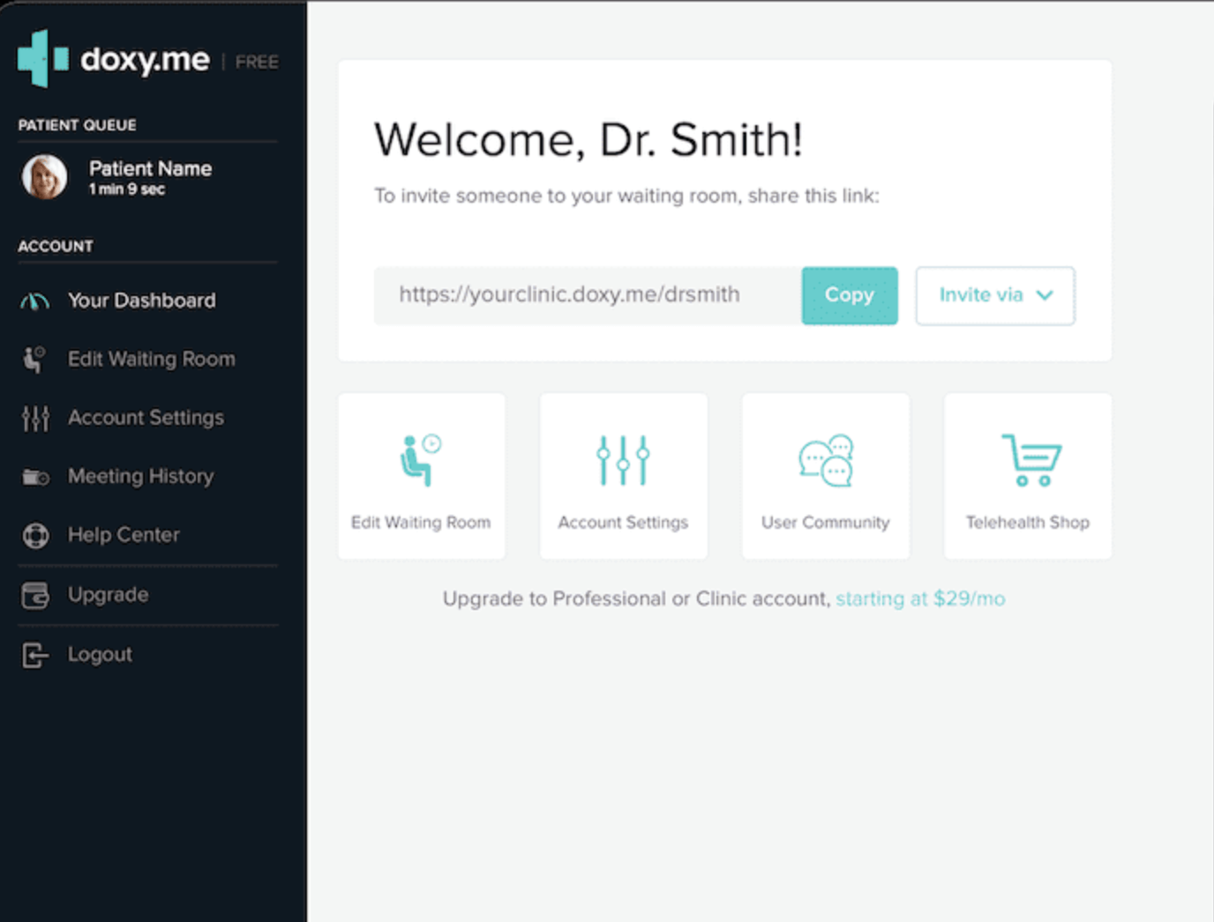
Task: Select 'Patient Name' in the patient queue
Action: click(150, 168)
